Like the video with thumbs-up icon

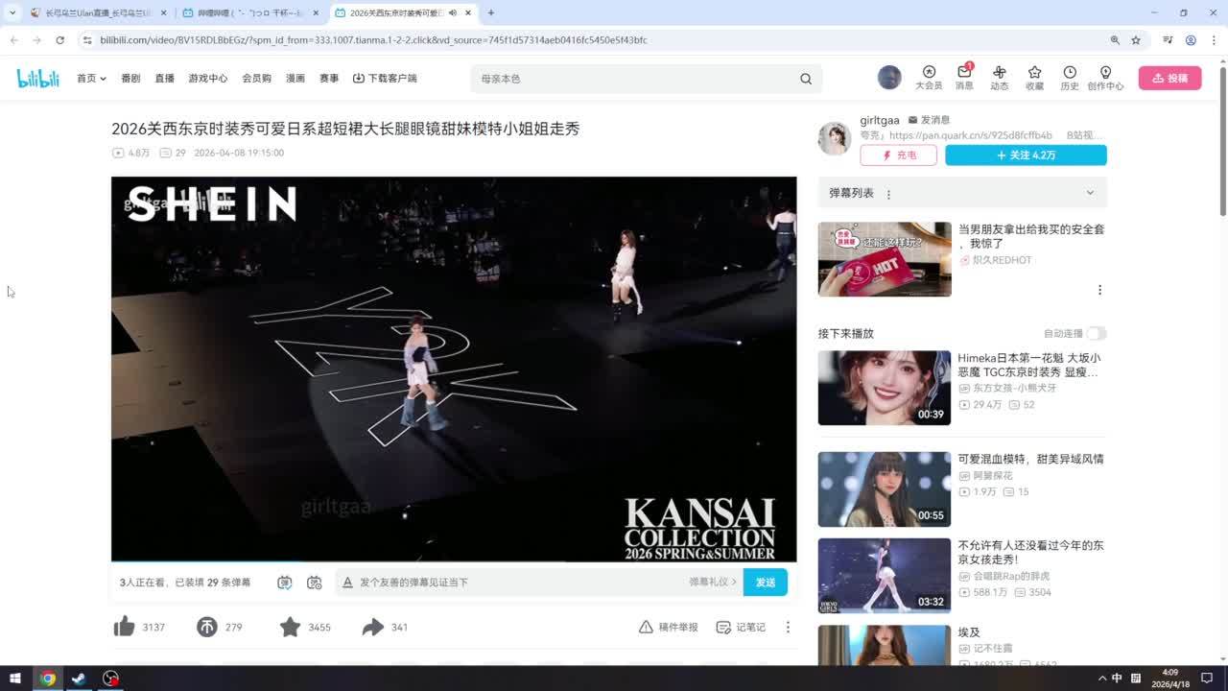[125, 627]
